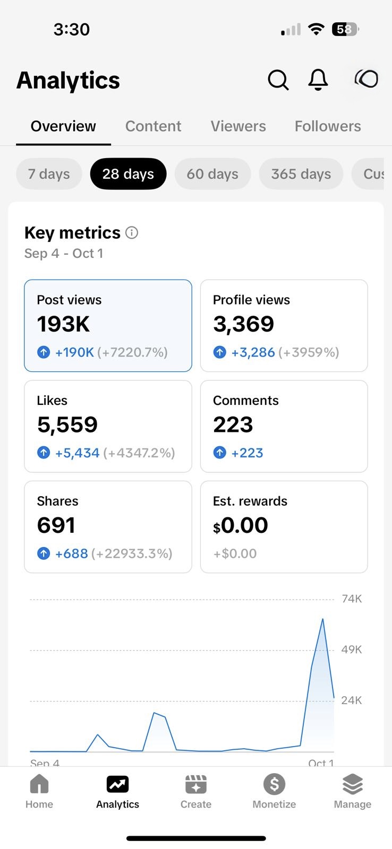The width and height of the screenshot is (392, 849).
Task: Open the Manage layers icon
Action: (352, 791)
